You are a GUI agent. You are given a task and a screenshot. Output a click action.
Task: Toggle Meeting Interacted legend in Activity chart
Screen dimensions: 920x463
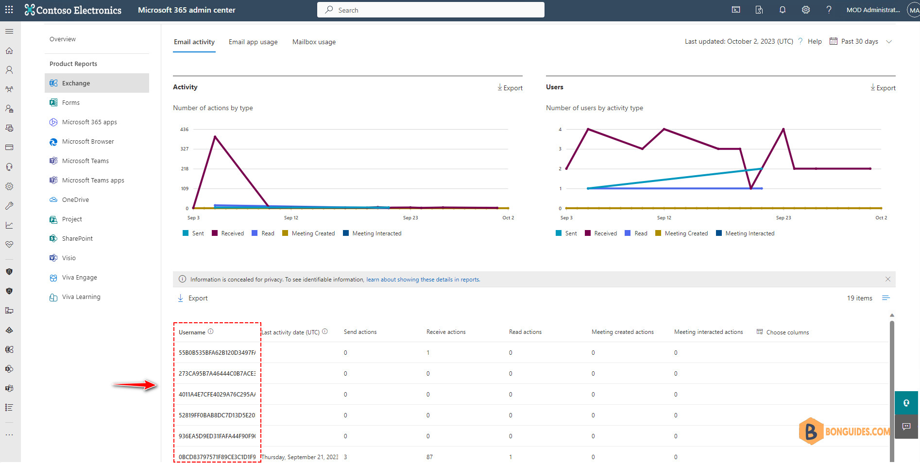tap(372, 233)
